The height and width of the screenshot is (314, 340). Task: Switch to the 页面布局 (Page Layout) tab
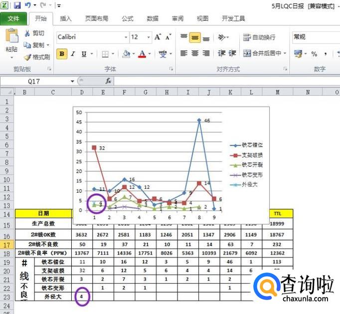coord(97,18)
